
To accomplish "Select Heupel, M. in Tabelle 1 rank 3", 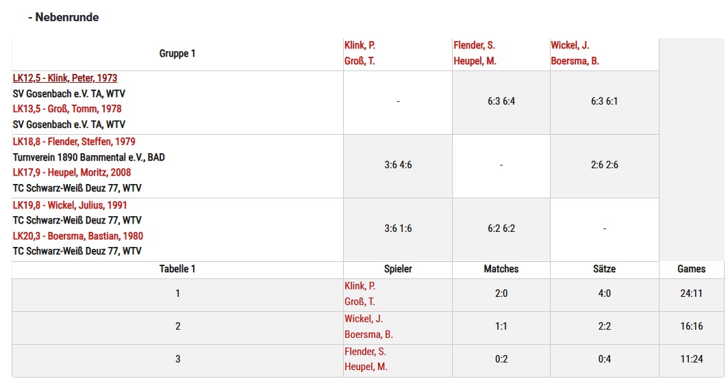I will coord(366,367).
